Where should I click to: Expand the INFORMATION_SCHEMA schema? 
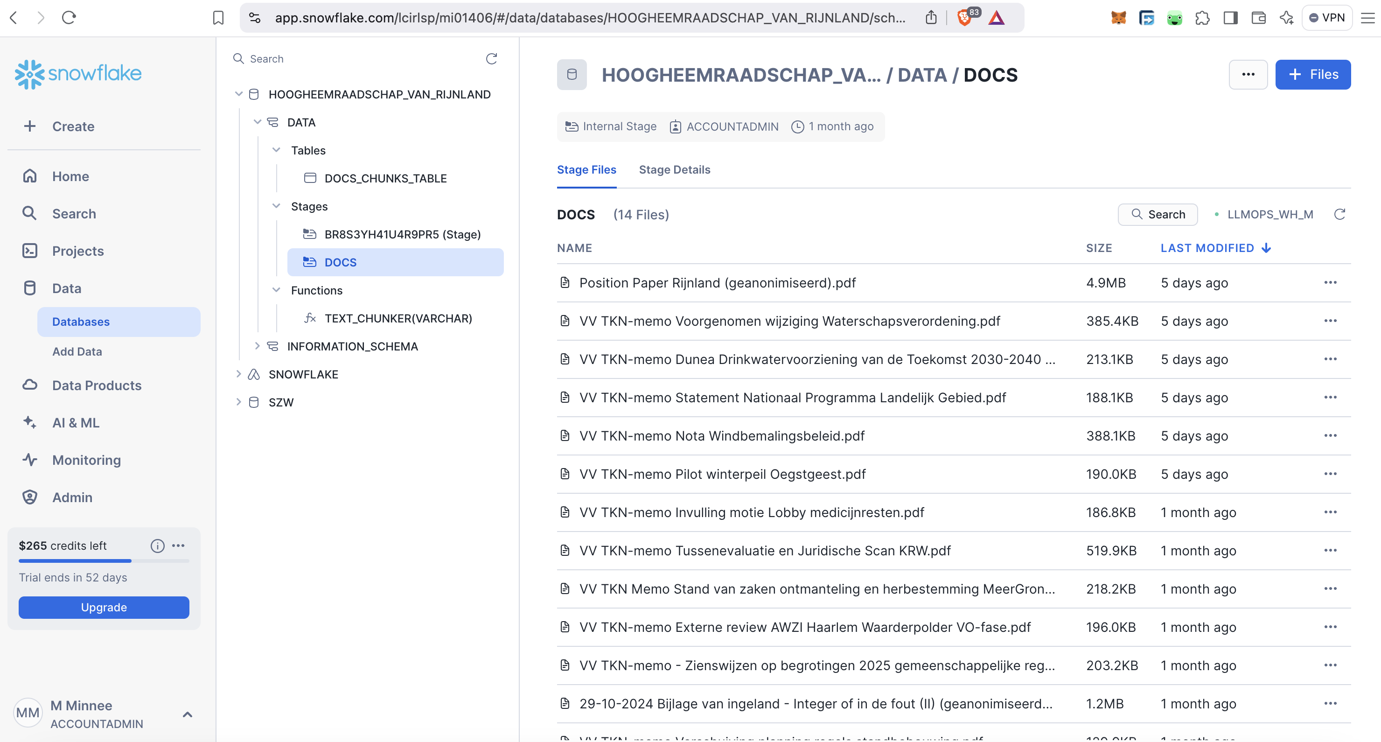tap(257, 346)
